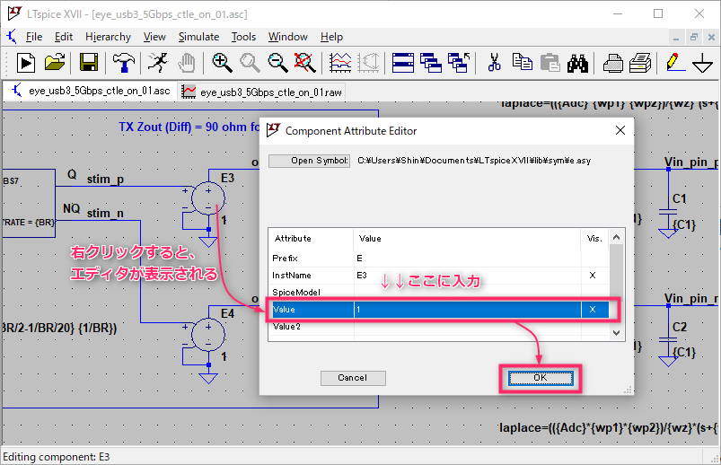Image resolution: width=721 pixels, height=465 pixels.
Task: Toggle visibility X for Value attribute
Action: (593, 310)
